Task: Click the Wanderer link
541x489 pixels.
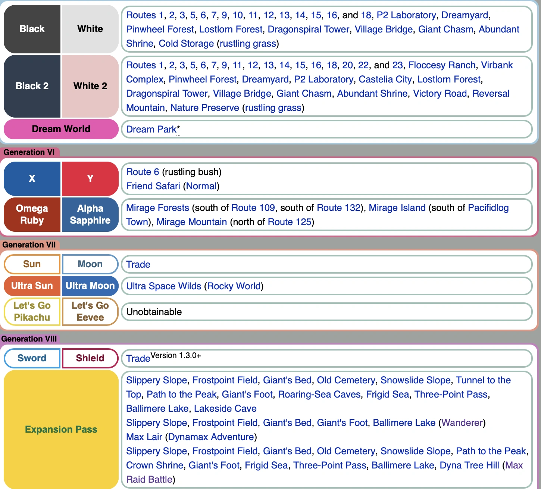Action: (x=462, y=423)
